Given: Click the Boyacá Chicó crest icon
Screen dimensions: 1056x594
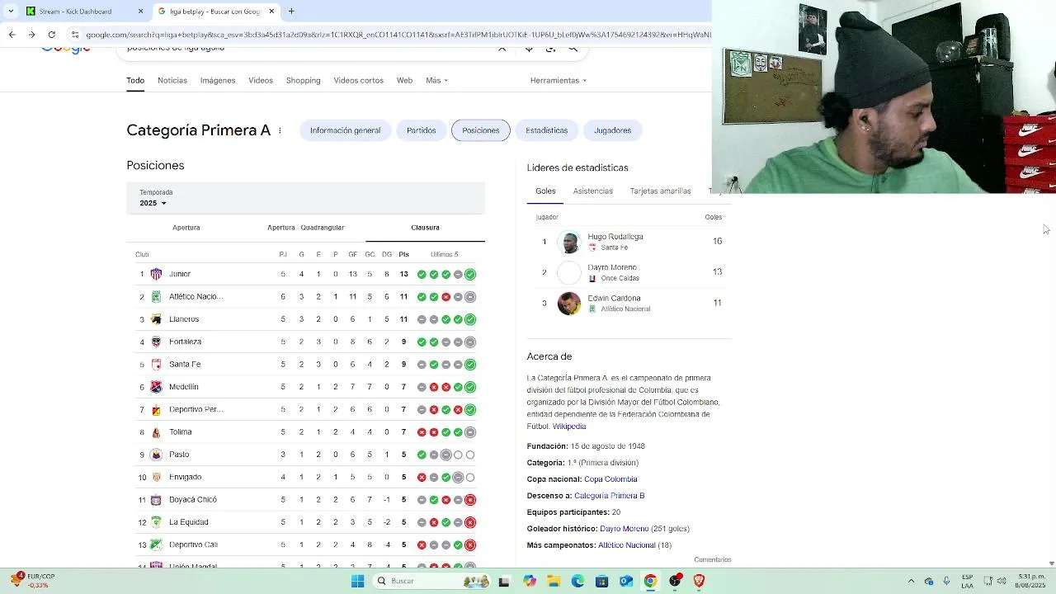Looking at the screenshot, I should [x=156, y=500].
